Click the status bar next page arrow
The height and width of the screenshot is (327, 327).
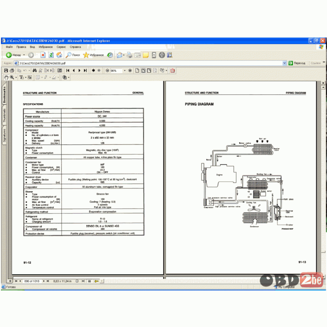click(44, 281)
